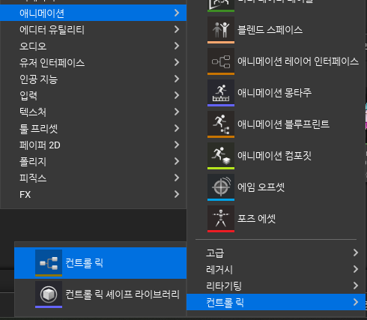Expand the 고급 submenu arrow
The height and width of the screenshot is (320, 367).
(356, 253)
